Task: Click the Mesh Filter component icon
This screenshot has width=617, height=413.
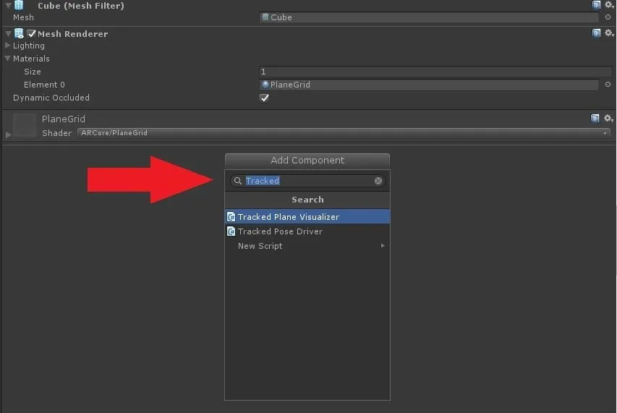Action: pyautogui.click(x=19, y=5)
